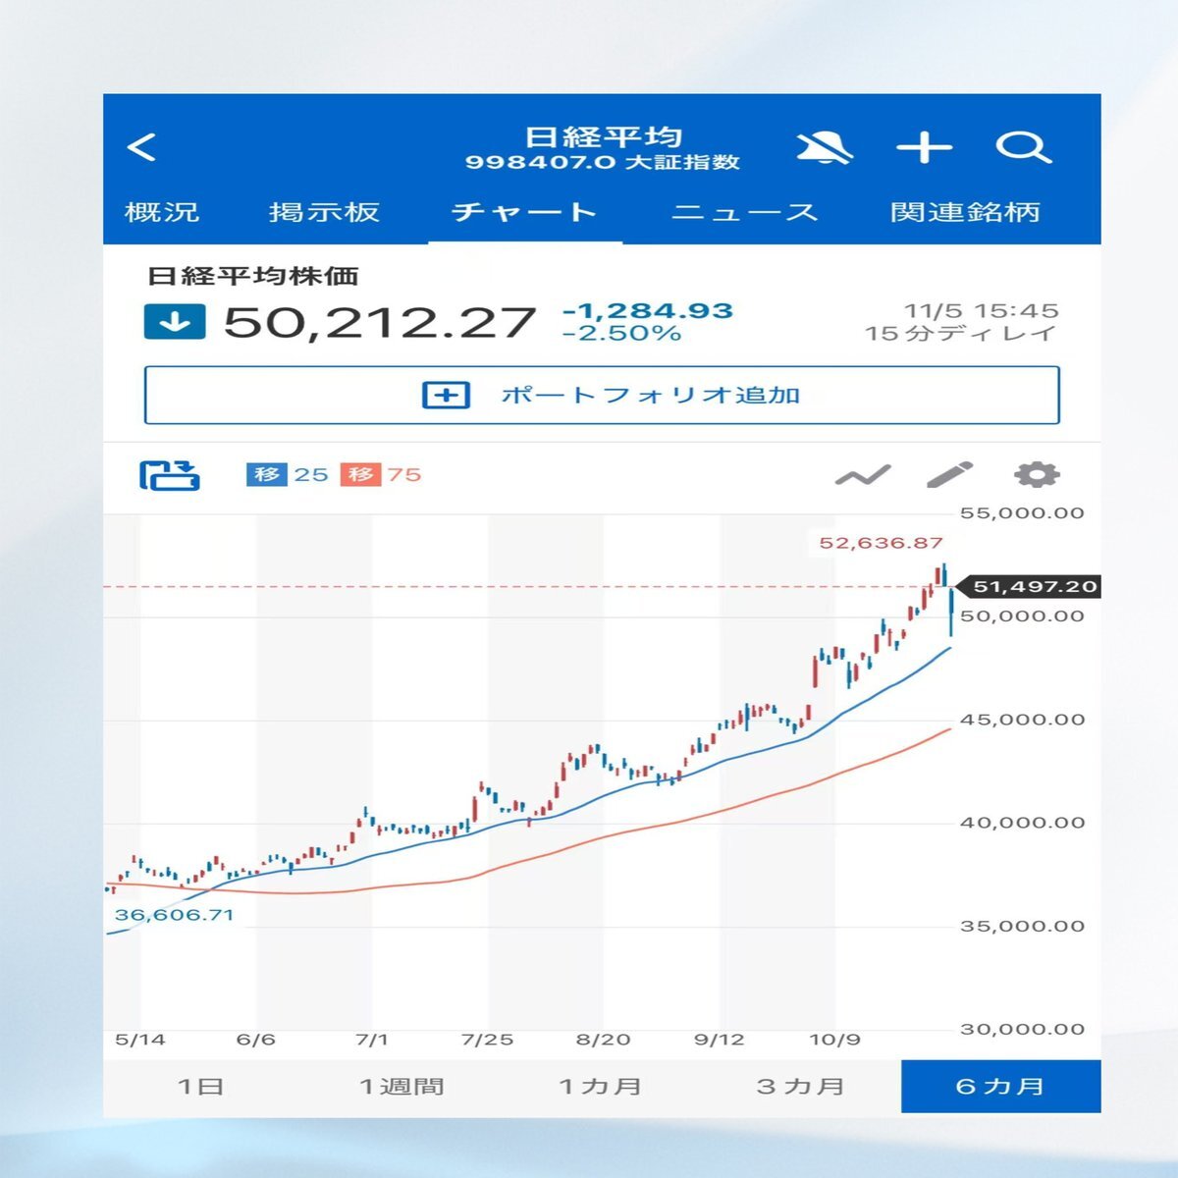Toggle the 75-day moving average indicator

[x=382, y=475]
